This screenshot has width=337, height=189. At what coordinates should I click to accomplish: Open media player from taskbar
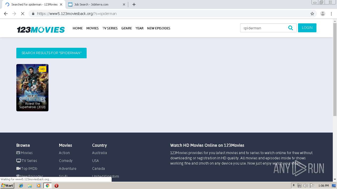[39, 186]
